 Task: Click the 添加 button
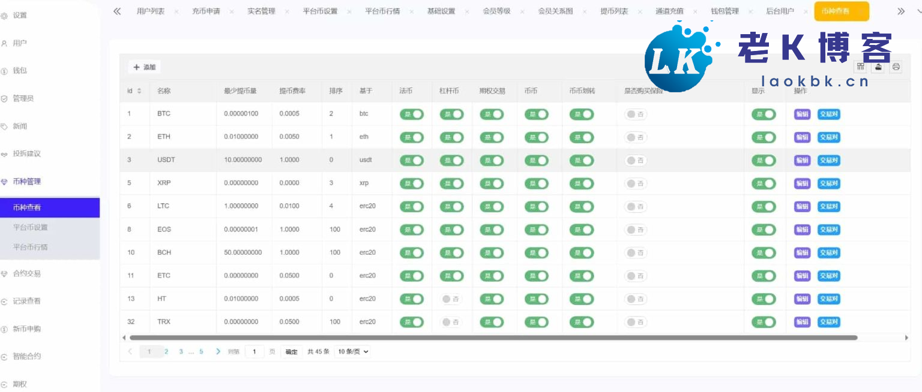click(x=144, y=67)
